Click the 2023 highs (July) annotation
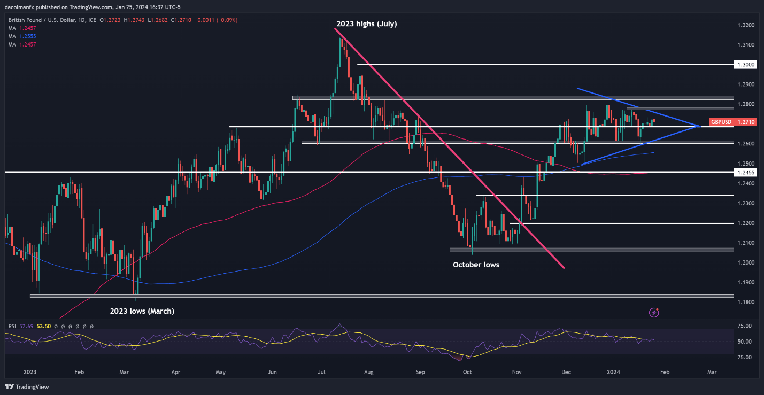 click(366, 24)
